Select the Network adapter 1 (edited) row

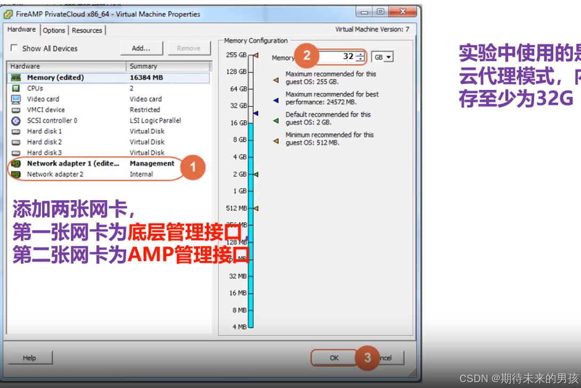[108, 163]
